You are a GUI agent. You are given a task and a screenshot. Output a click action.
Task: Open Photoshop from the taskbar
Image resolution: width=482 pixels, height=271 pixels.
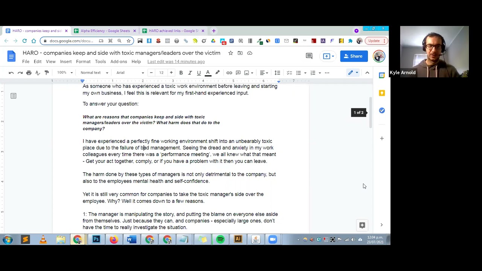point(96,239)
